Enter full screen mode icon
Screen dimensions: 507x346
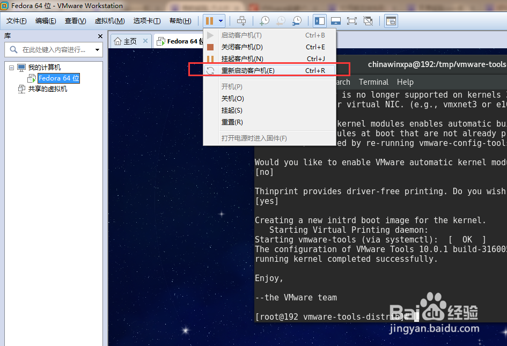[x=352, y=21]
